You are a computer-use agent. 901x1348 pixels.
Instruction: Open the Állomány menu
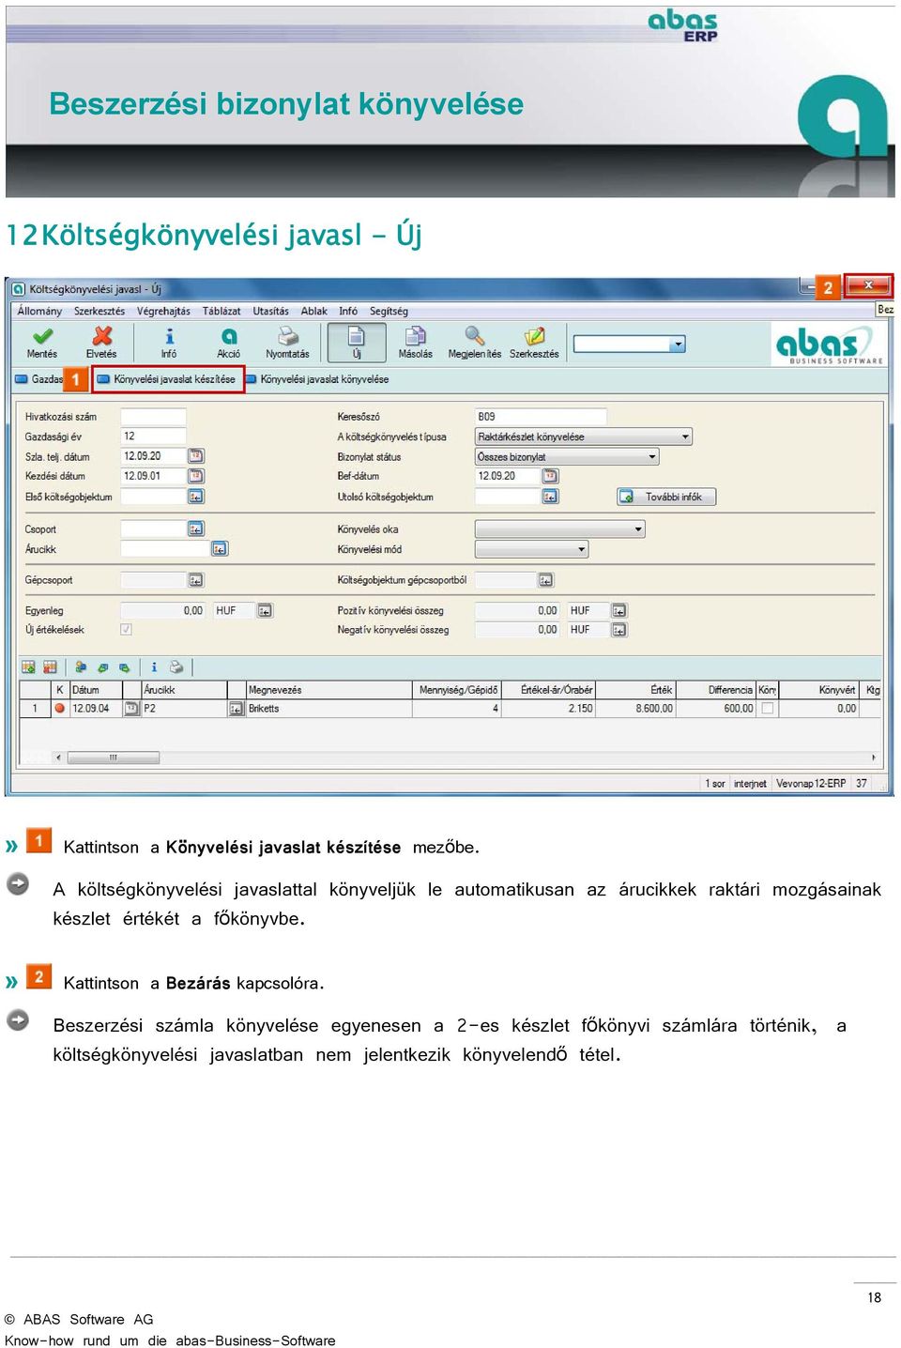click(x=39, y=311)
